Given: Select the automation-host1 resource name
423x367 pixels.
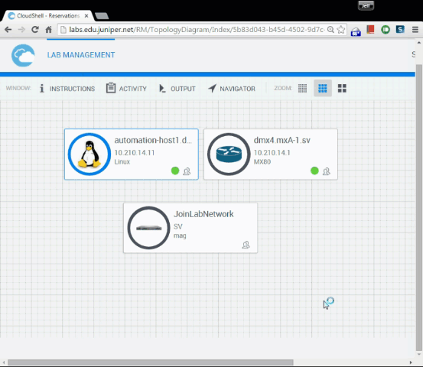Looking at the screenshot, I should tap(153, 140).
